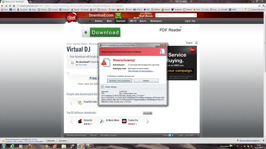Open Firefox from the taskbar
The width and height of the screenshot is (266, 149).
(29, 146)
